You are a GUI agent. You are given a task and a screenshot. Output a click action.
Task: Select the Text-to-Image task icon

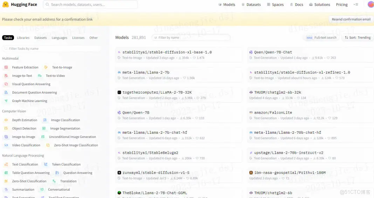[46, 67]
